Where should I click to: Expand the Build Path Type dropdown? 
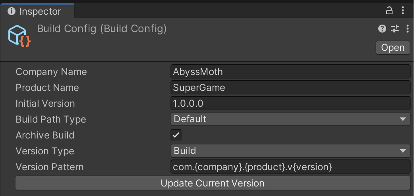pos(290,119)
